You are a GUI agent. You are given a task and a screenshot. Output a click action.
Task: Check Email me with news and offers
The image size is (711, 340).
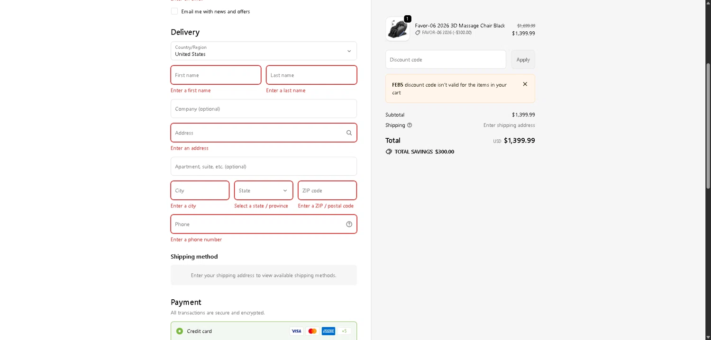click(174, 11)
